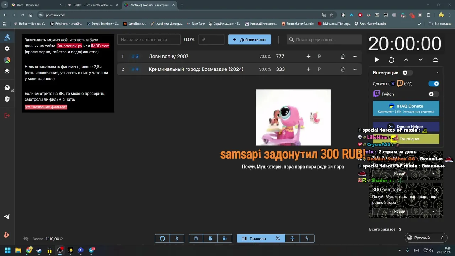
Task: Click the orange Boosty icon in sidebar
Action: tap(7, 235)
